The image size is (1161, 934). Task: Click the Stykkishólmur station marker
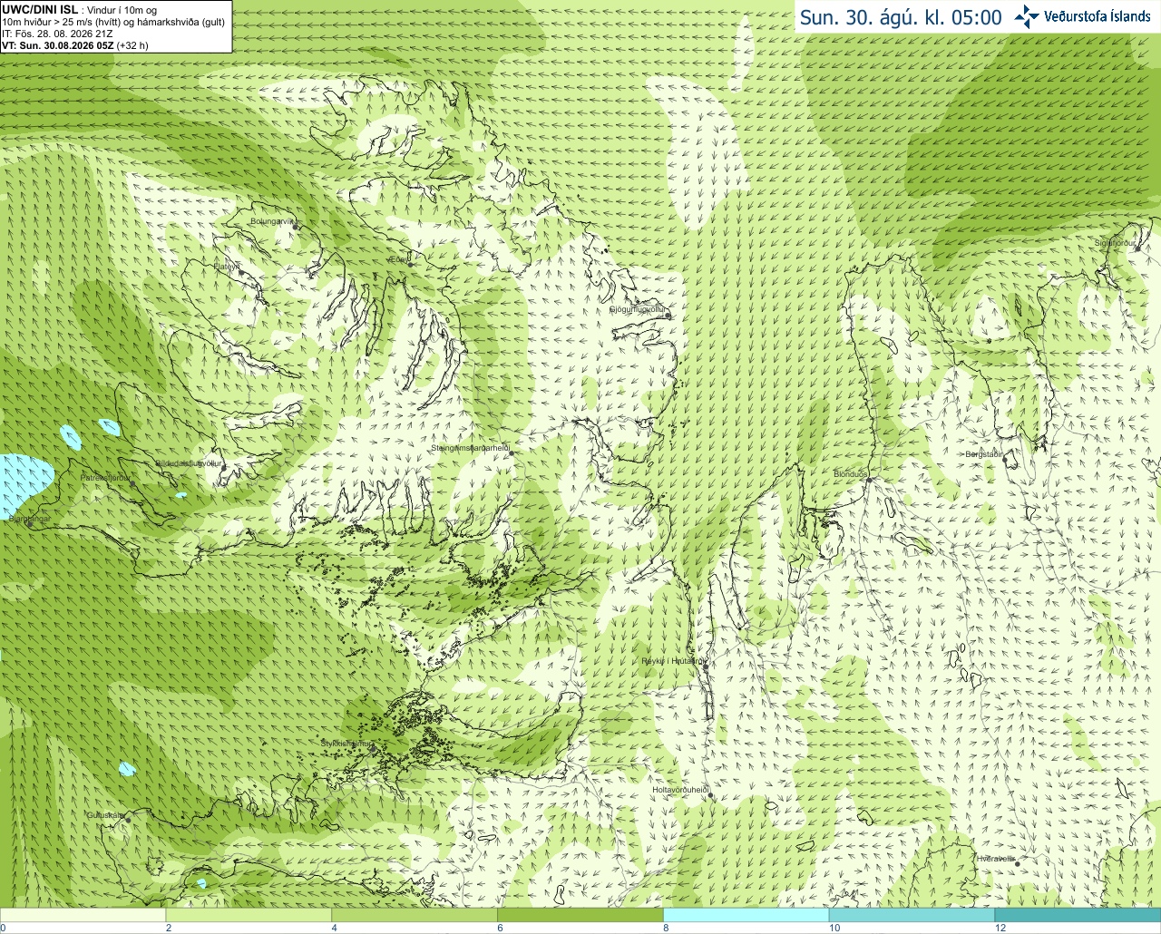click(x=371, y=749)
